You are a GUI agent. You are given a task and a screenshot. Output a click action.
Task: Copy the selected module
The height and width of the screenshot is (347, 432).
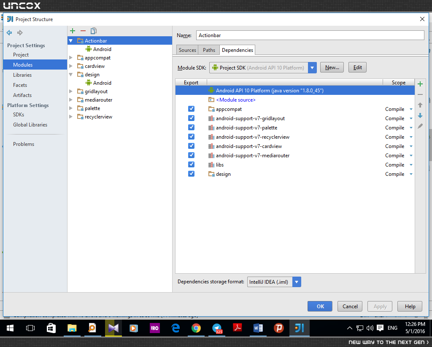94,31
